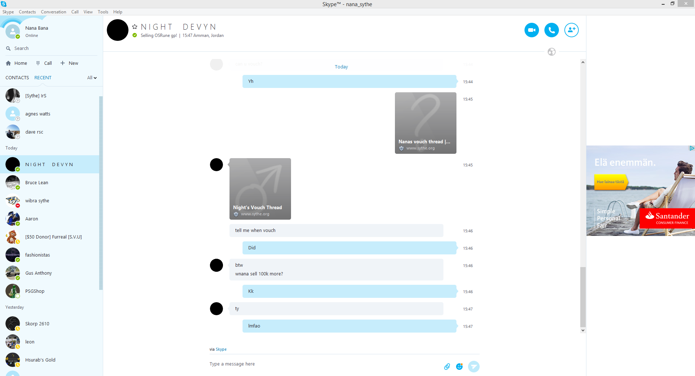The width and height of the screenshot is (695, 376).
Task: Open the Contacts menu
Action: pos(27,12)
